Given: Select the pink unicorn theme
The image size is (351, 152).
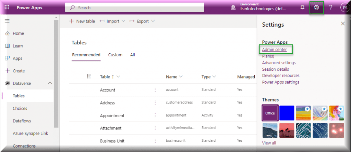Looking at the screenshot, I should click(337, 113).
